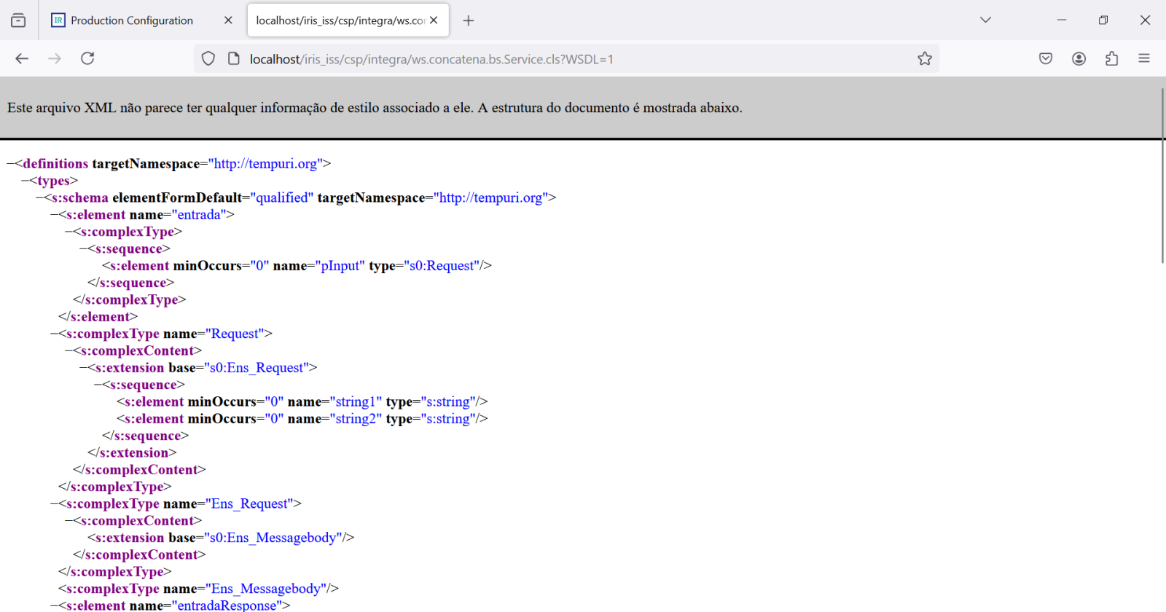Collapse the complexType named Request
This screenshot has width=1166, height=612.
[x=54, y=334]
